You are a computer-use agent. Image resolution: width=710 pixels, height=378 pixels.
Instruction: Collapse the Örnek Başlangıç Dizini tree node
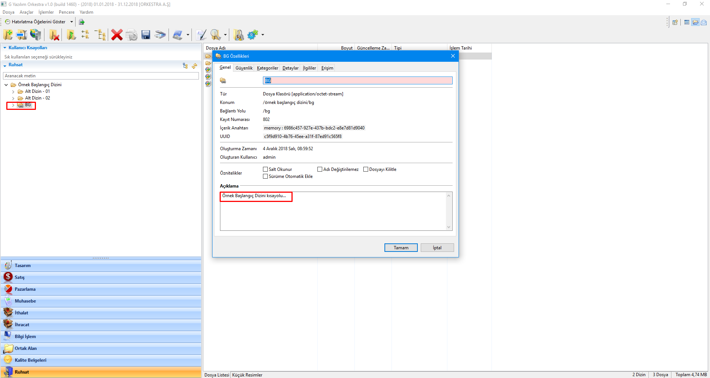click(6, 85)
